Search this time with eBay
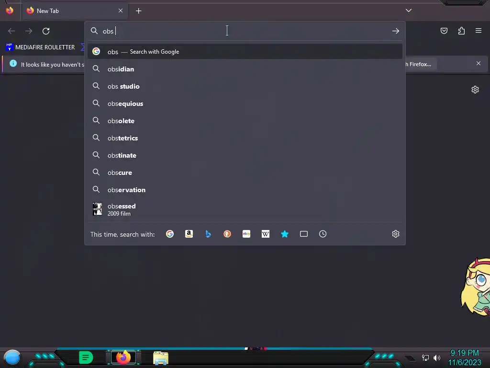490x368 pixels. (x=246, y=234)
